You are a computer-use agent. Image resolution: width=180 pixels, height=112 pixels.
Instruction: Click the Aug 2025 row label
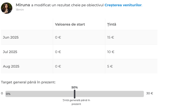pyautogui.click(x=11, y=66)
